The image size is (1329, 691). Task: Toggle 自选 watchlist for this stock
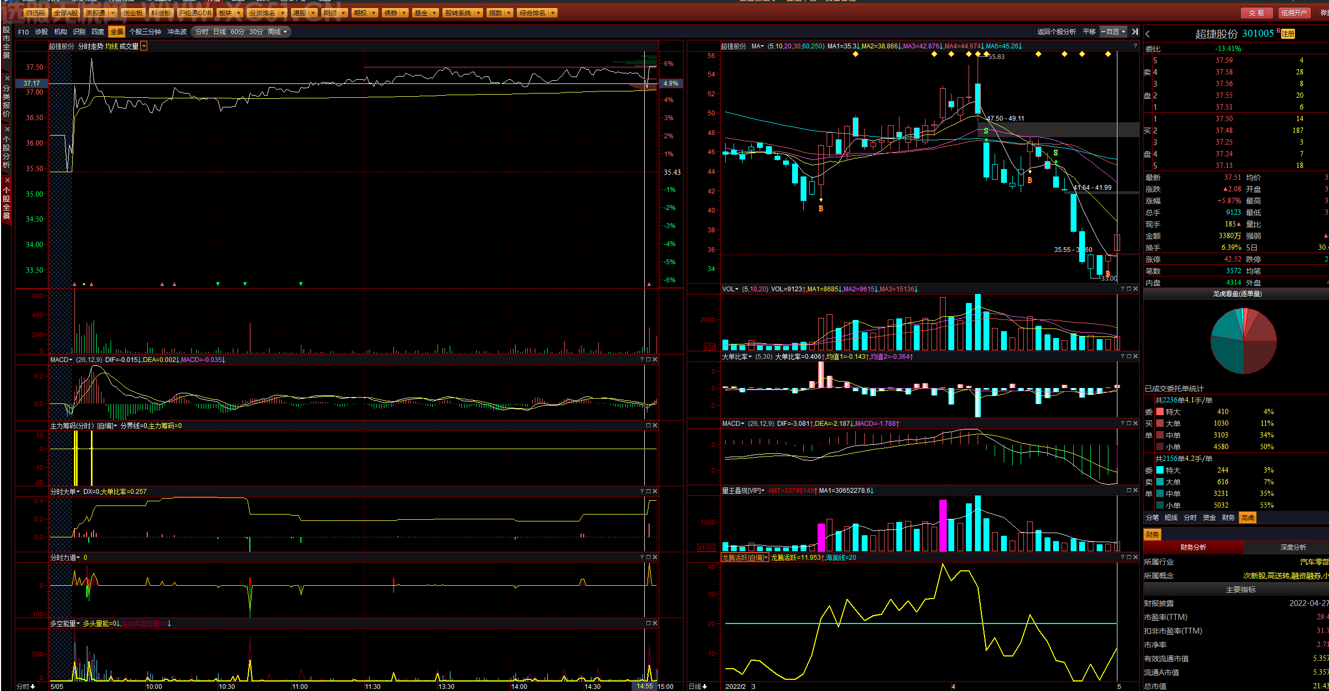coord(1113,32)
